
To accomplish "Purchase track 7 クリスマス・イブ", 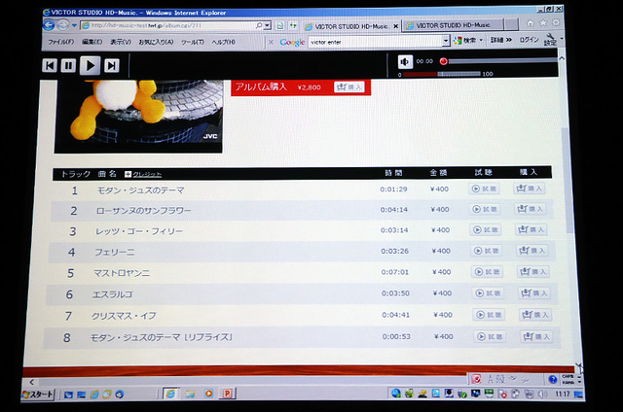I will click(535, 315).
